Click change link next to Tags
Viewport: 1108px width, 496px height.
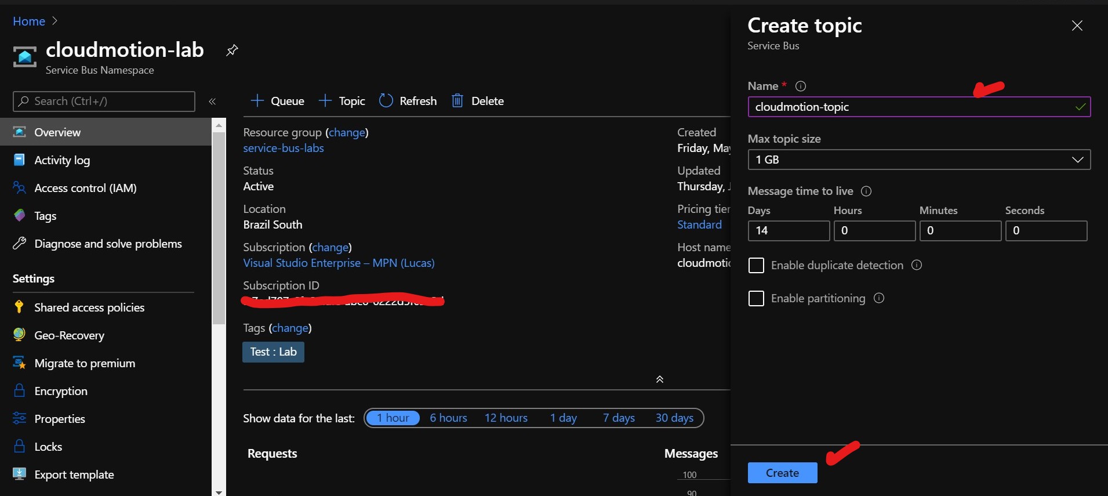click(290, 328)
